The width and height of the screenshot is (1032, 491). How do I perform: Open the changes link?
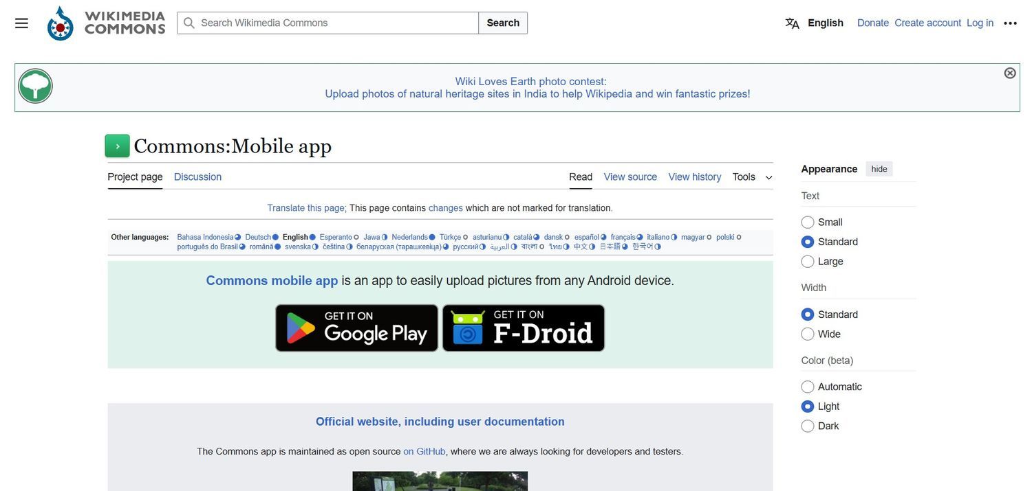tap(446, 208)
